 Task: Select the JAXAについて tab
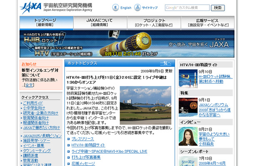click(100, 23)
